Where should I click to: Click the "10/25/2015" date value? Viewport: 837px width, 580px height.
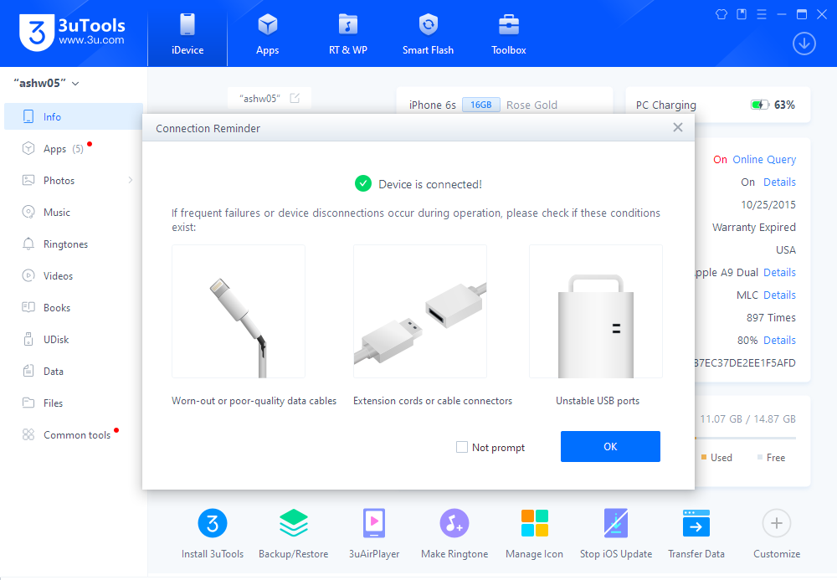click(x=768, y=205)
